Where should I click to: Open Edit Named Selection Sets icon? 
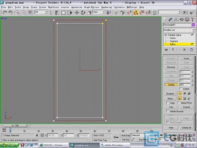[x=155, y=13]
